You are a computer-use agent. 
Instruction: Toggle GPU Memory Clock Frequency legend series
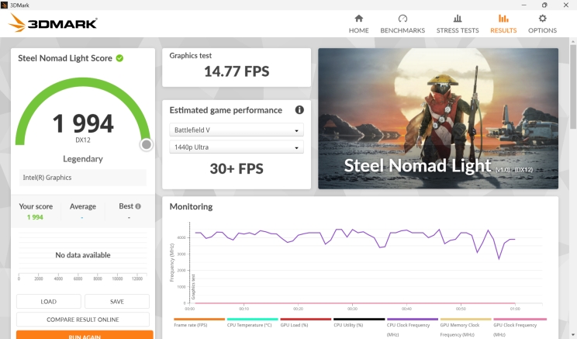coord(465,327)
